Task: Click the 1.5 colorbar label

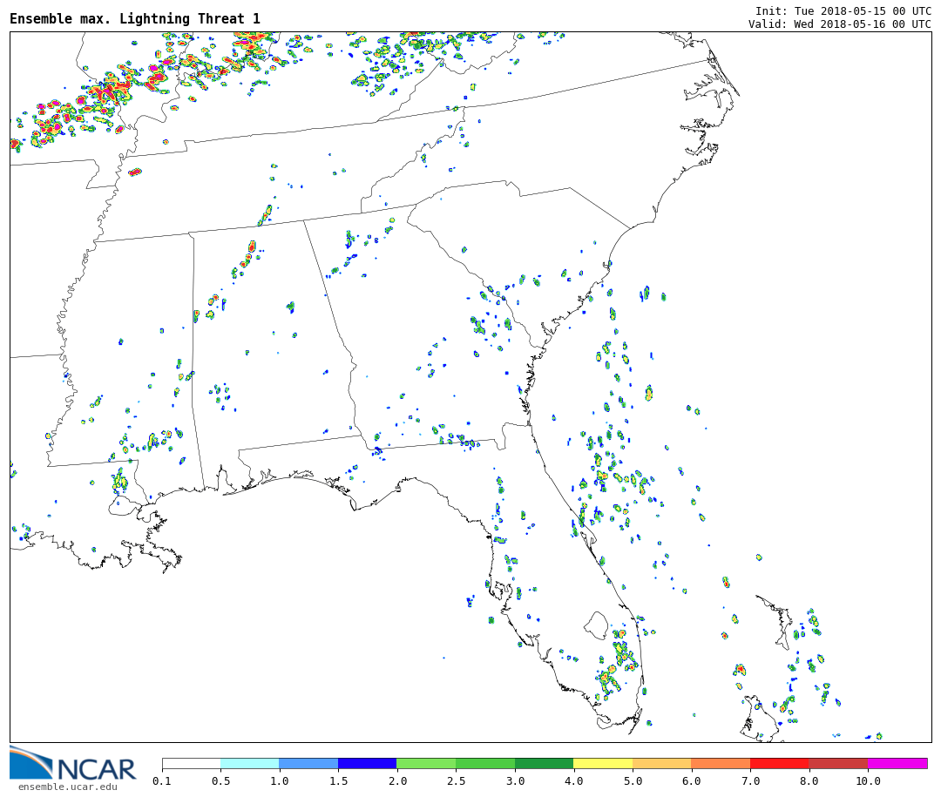Action: click(338, 781)
